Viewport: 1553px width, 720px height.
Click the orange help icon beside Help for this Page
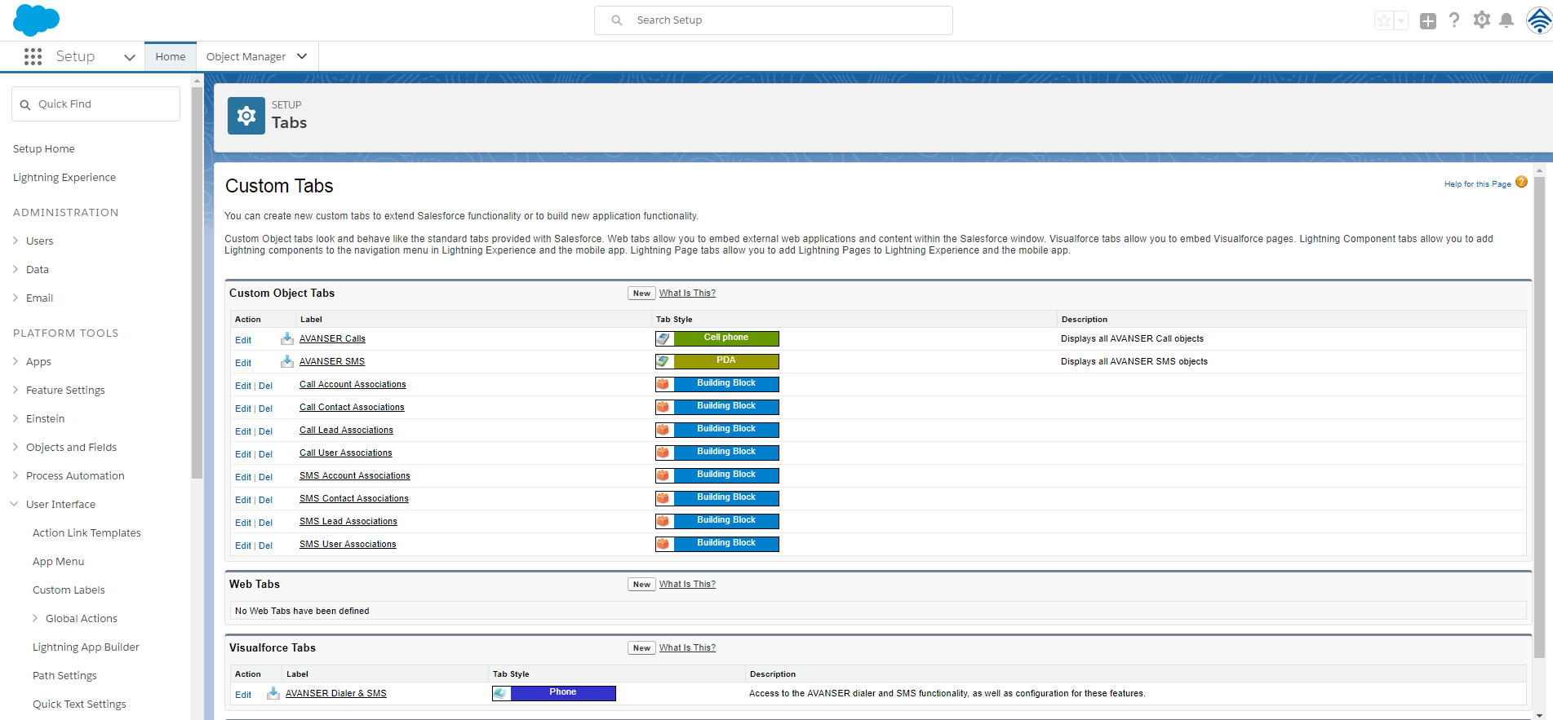tap(1521, 182)
